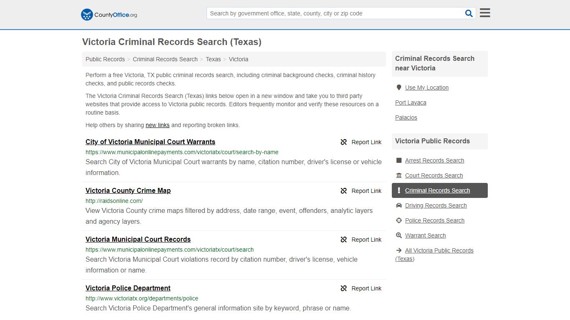Screen dimensions: 570x320
Task: Follow the 'new links' sharing link
Action: [x=157, y=125]
